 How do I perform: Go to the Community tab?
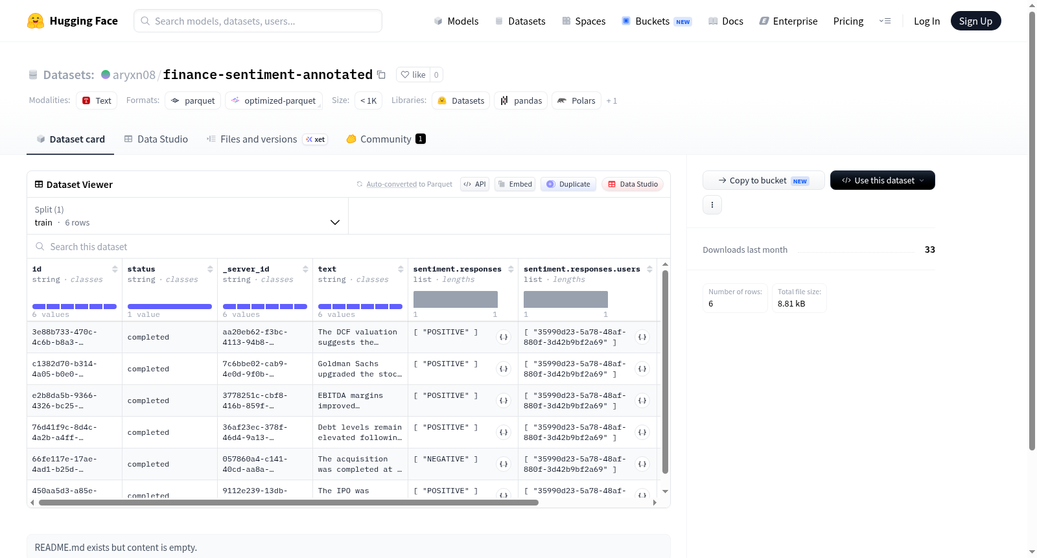(386, 139)
